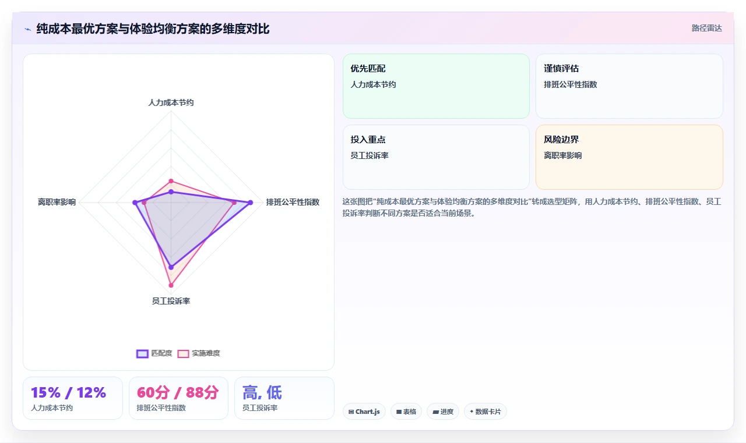Select the Chart.js tag chip
Screen dimensions: 746x443
click(x=364, y=412)
